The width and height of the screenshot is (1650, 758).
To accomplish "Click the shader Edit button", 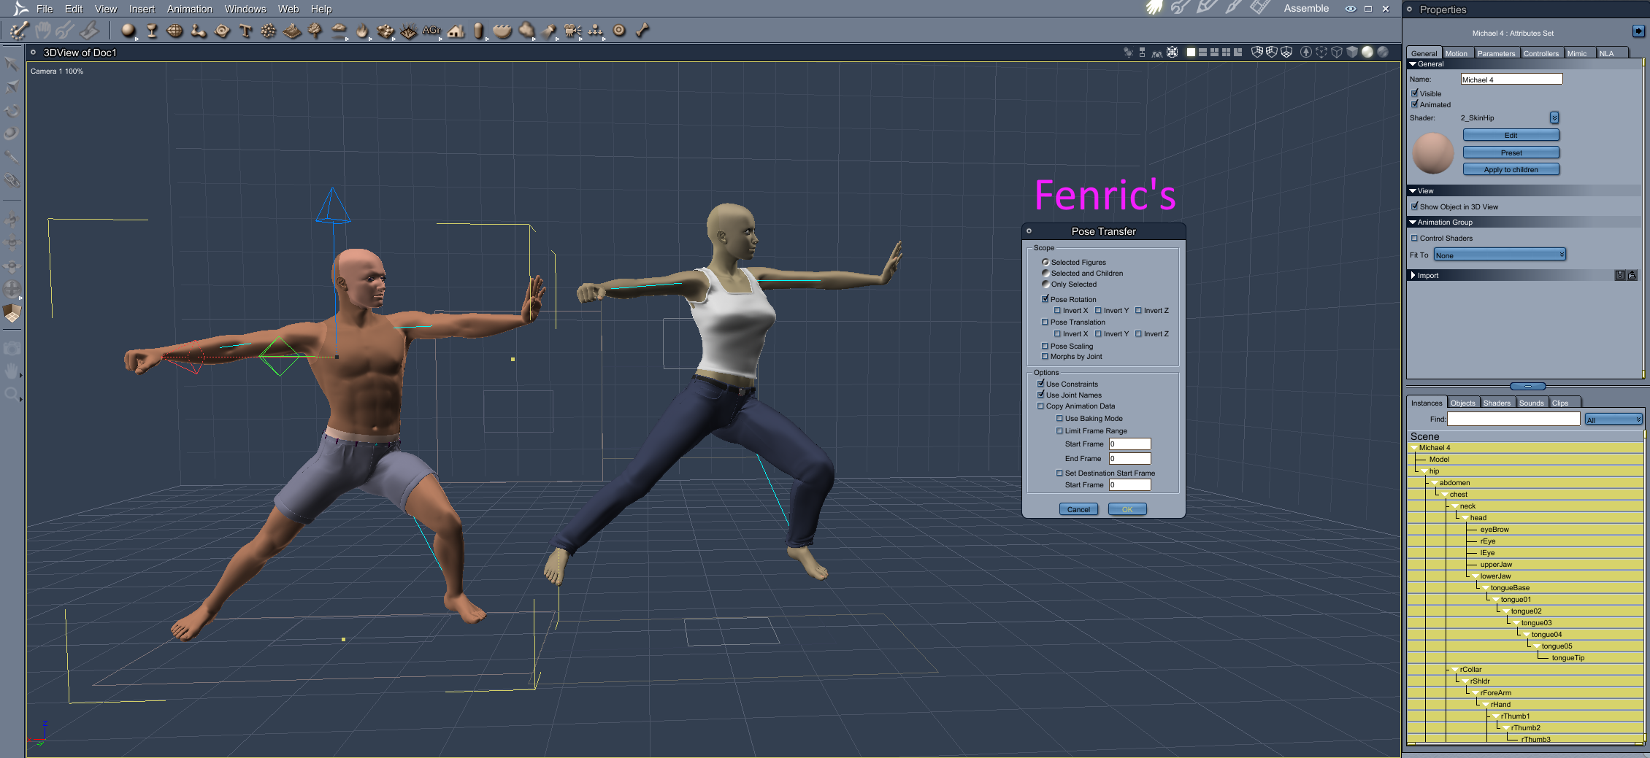I will pos(1511,135).
